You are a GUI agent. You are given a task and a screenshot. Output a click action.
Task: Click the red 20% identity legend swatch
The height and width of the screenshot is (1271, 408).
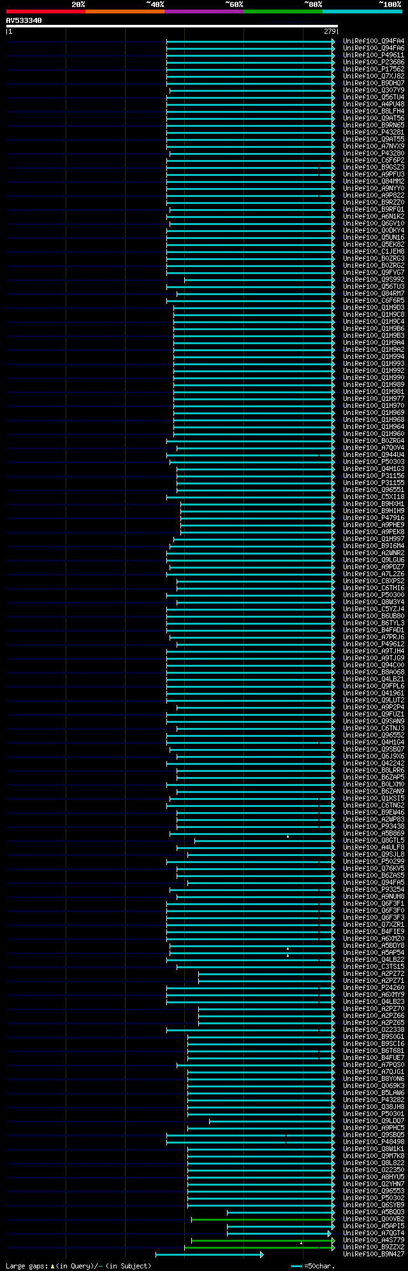[x=46, y=11]
